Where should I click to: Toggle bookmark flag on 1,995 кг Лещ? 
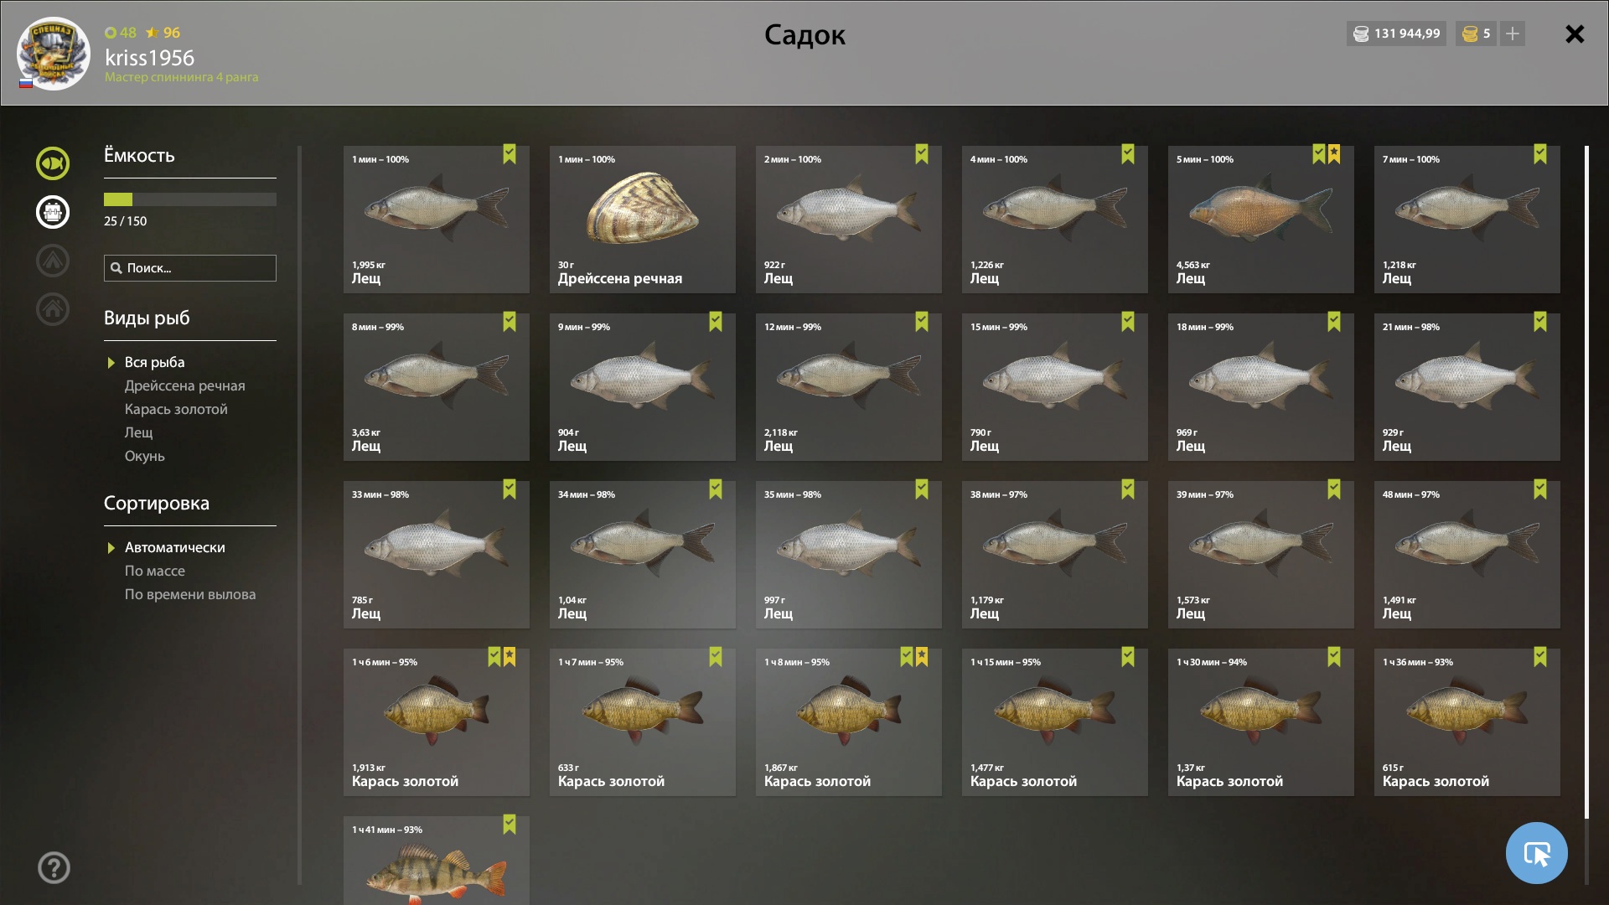pos(510,154)
